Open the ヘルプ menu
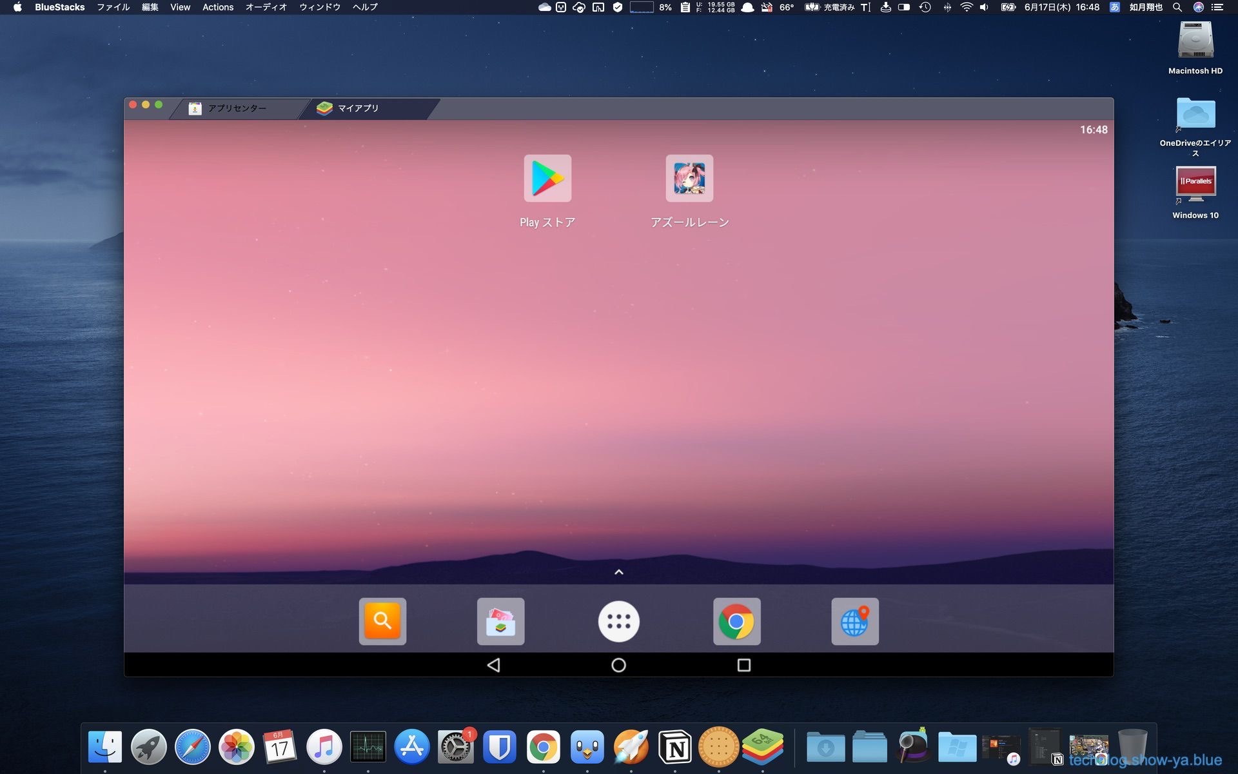 (x=365, y=7)
